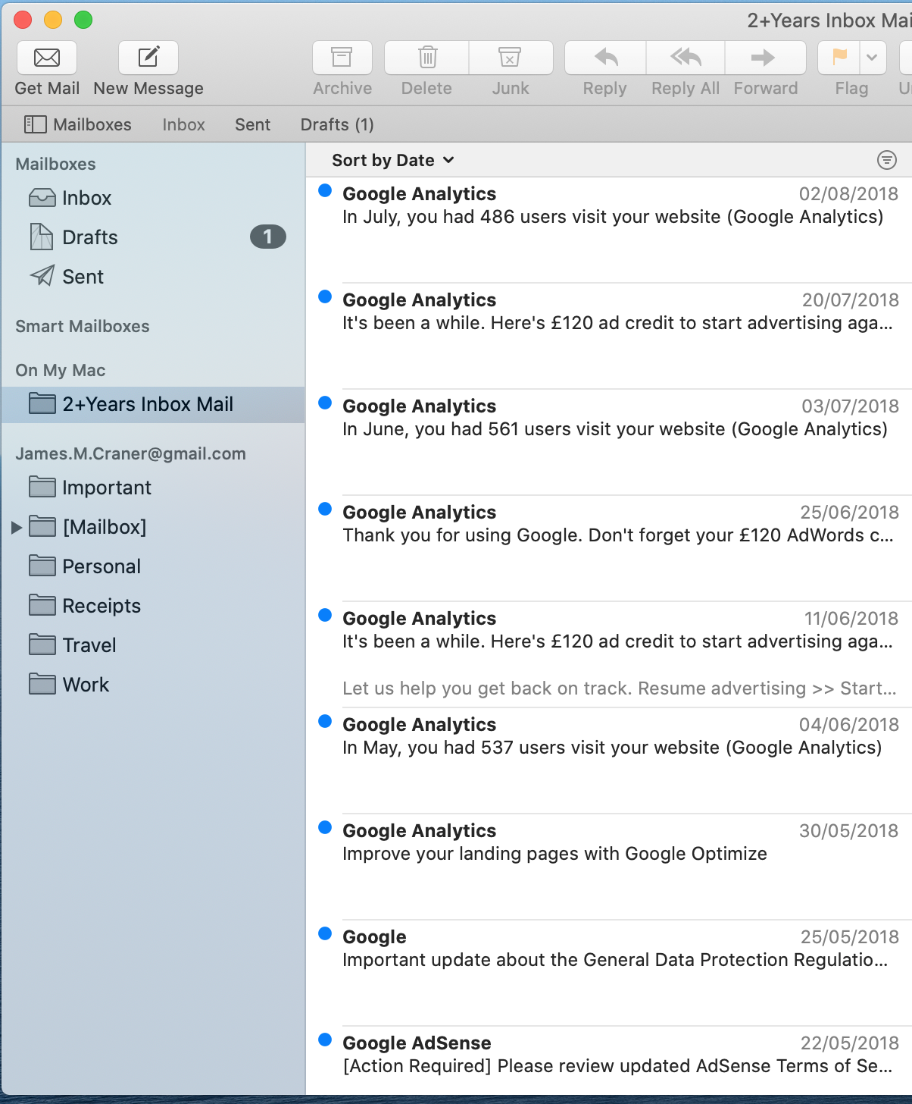912x1104 pixels.
Task: Open the Receipts folder
Action: [153, 606]
